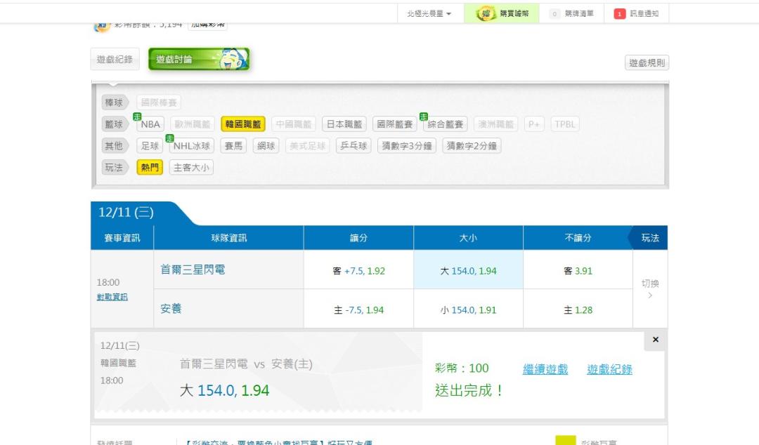Select the 國際籃賽 filter
The height and width of the screenshot is (445, 759).
click(x=394, y=124)
